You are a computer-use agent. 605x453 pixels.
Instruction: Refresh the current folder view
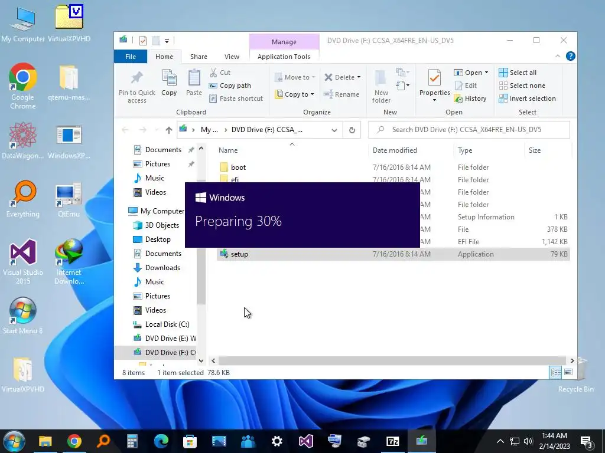[352, 130]
